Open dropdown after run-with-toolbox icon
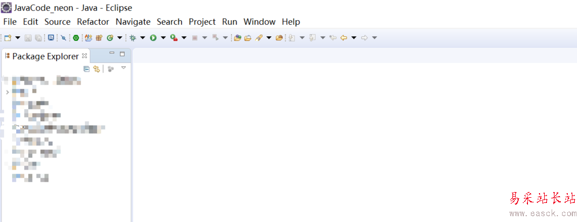 [184, 37]
